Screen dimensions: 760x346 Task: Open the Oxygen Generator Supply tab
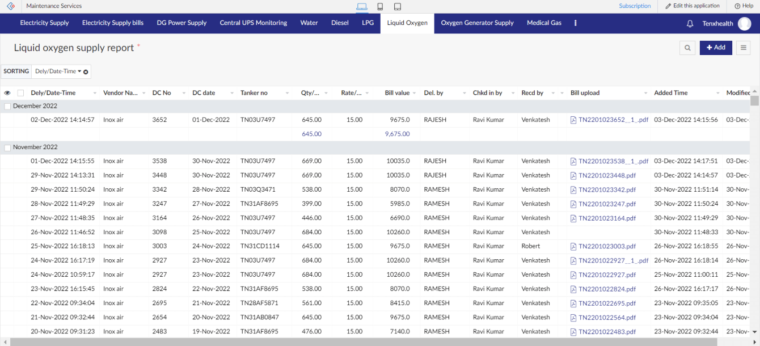click(x=477, y=23)
